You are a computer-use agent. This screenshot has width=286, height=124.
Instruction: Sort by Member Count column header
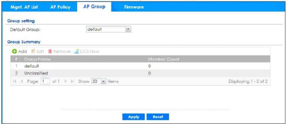[164, 59]
